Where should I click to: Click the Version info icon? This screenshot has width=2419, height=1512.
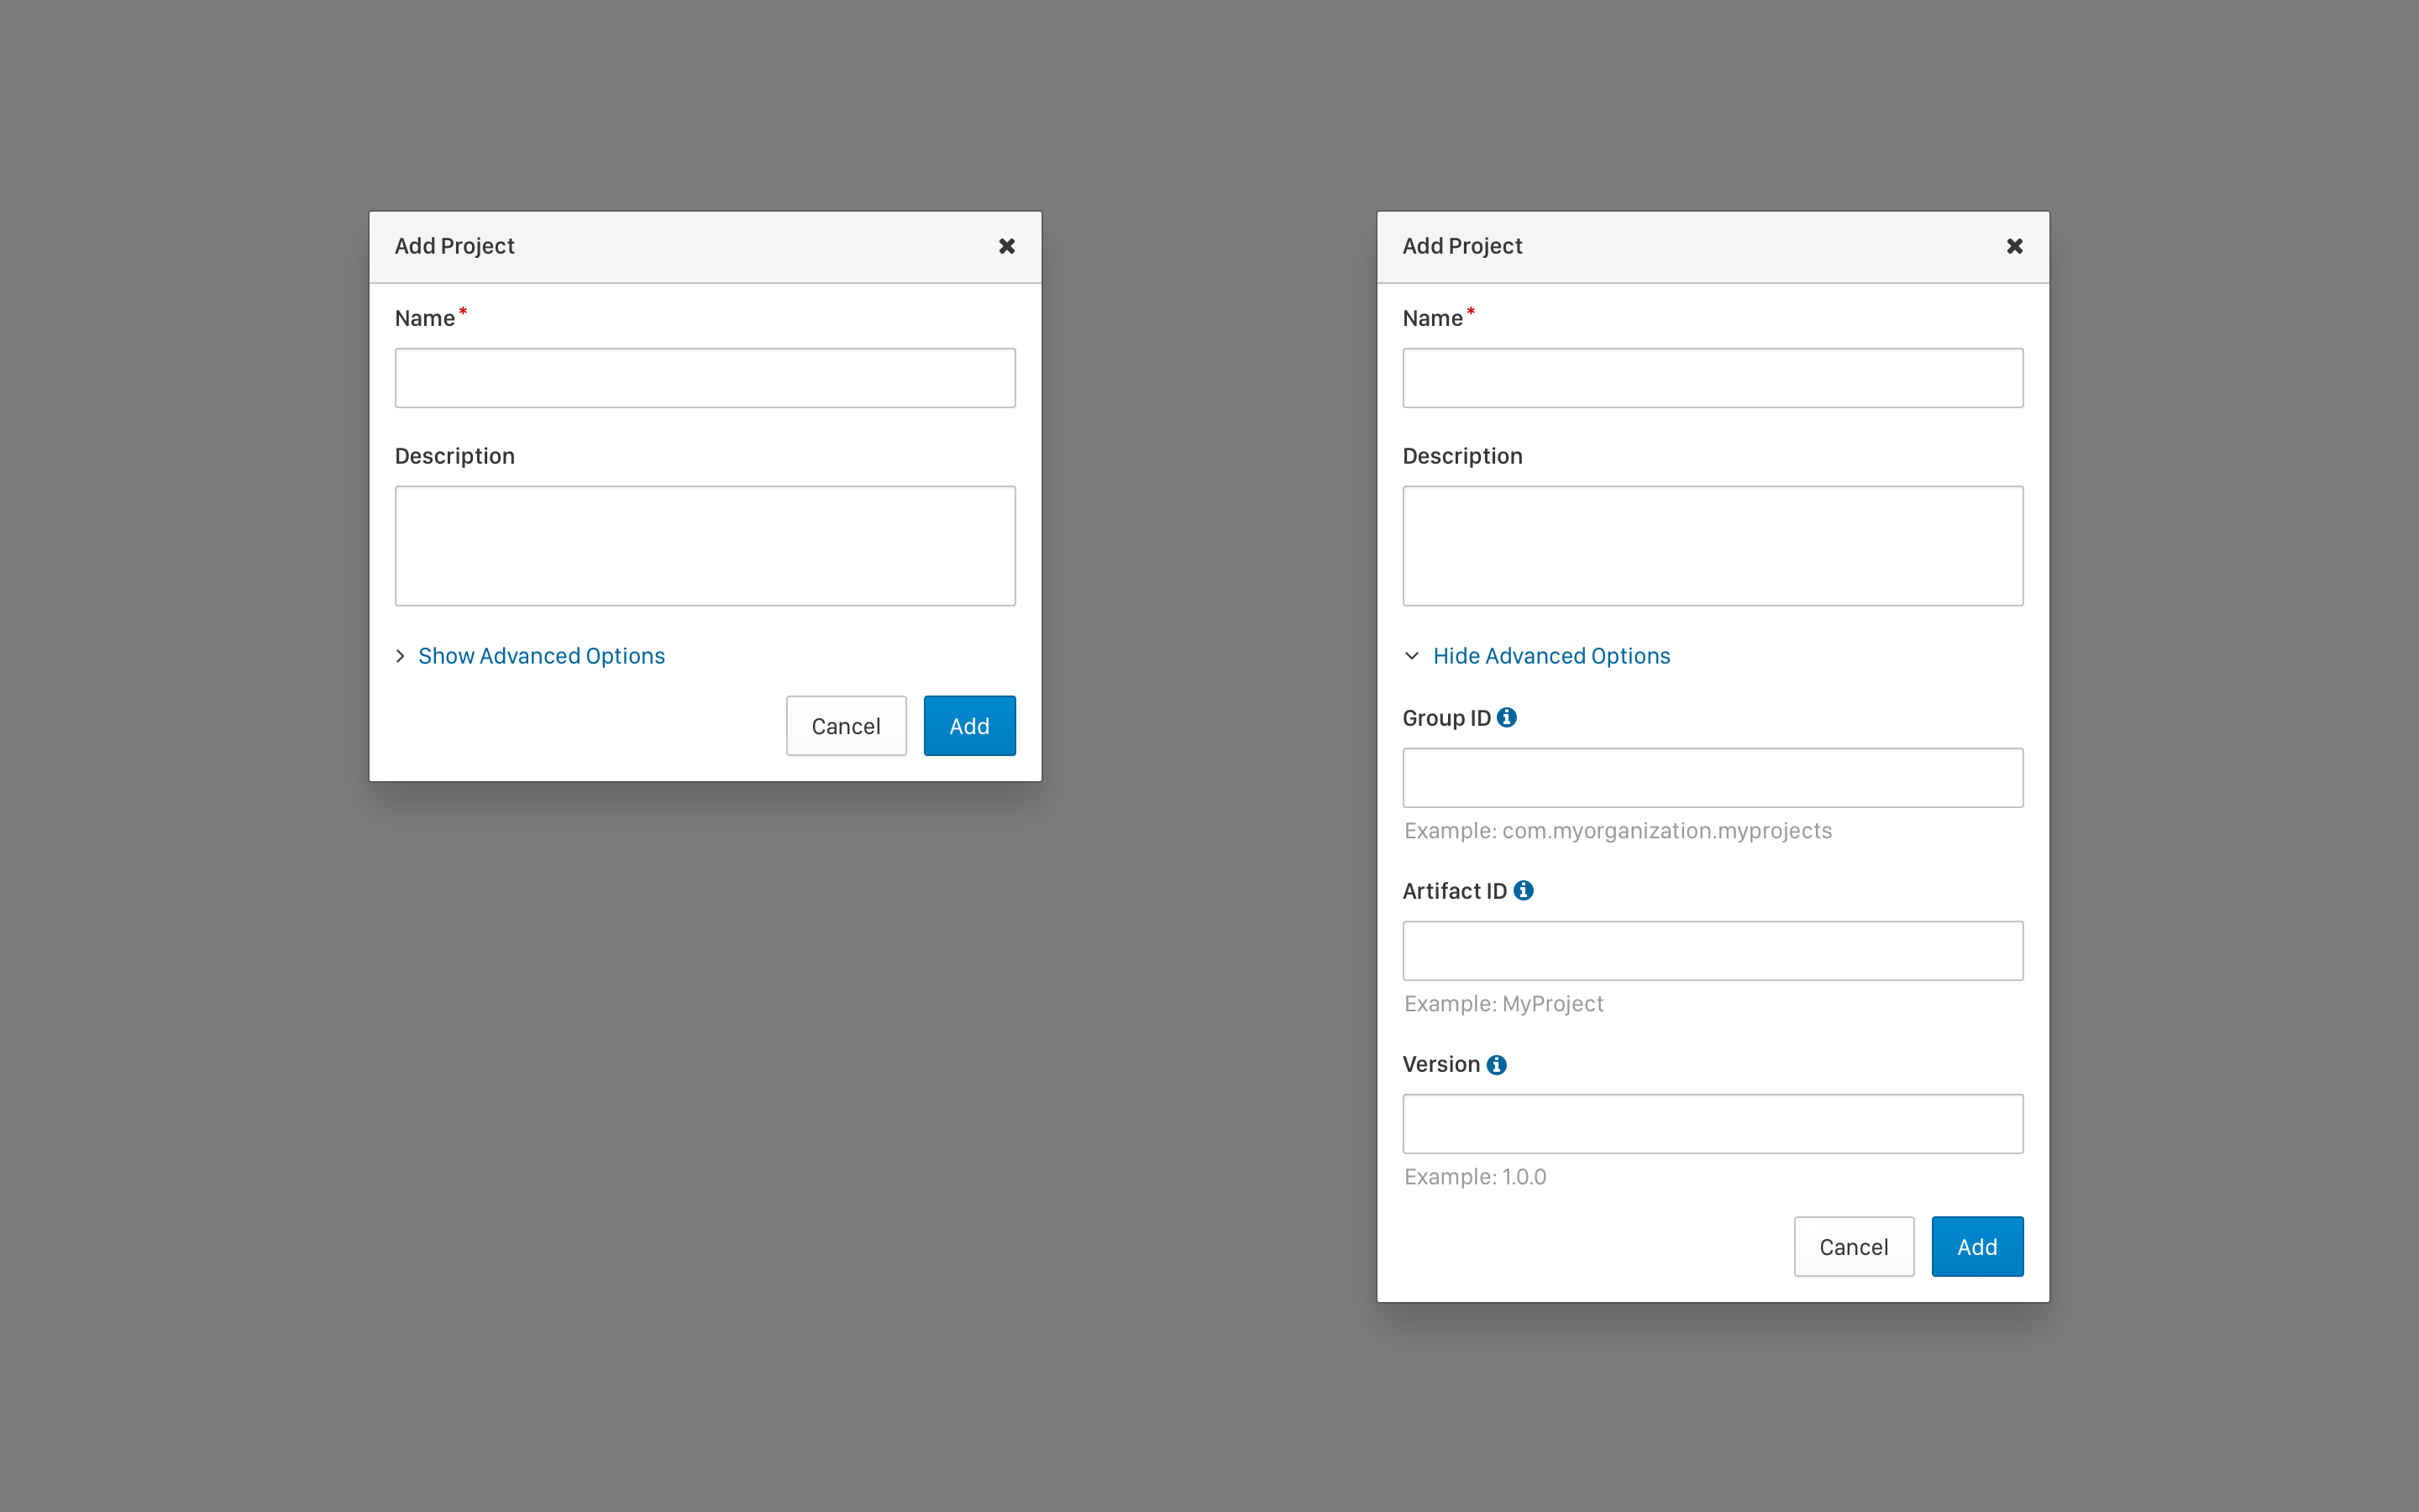[1495, 1064]
